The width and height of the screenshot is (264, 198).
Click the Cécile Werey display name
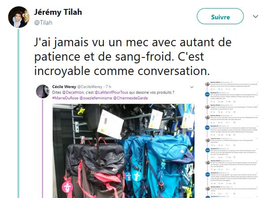pyautogui.click(x=64, y=87)
